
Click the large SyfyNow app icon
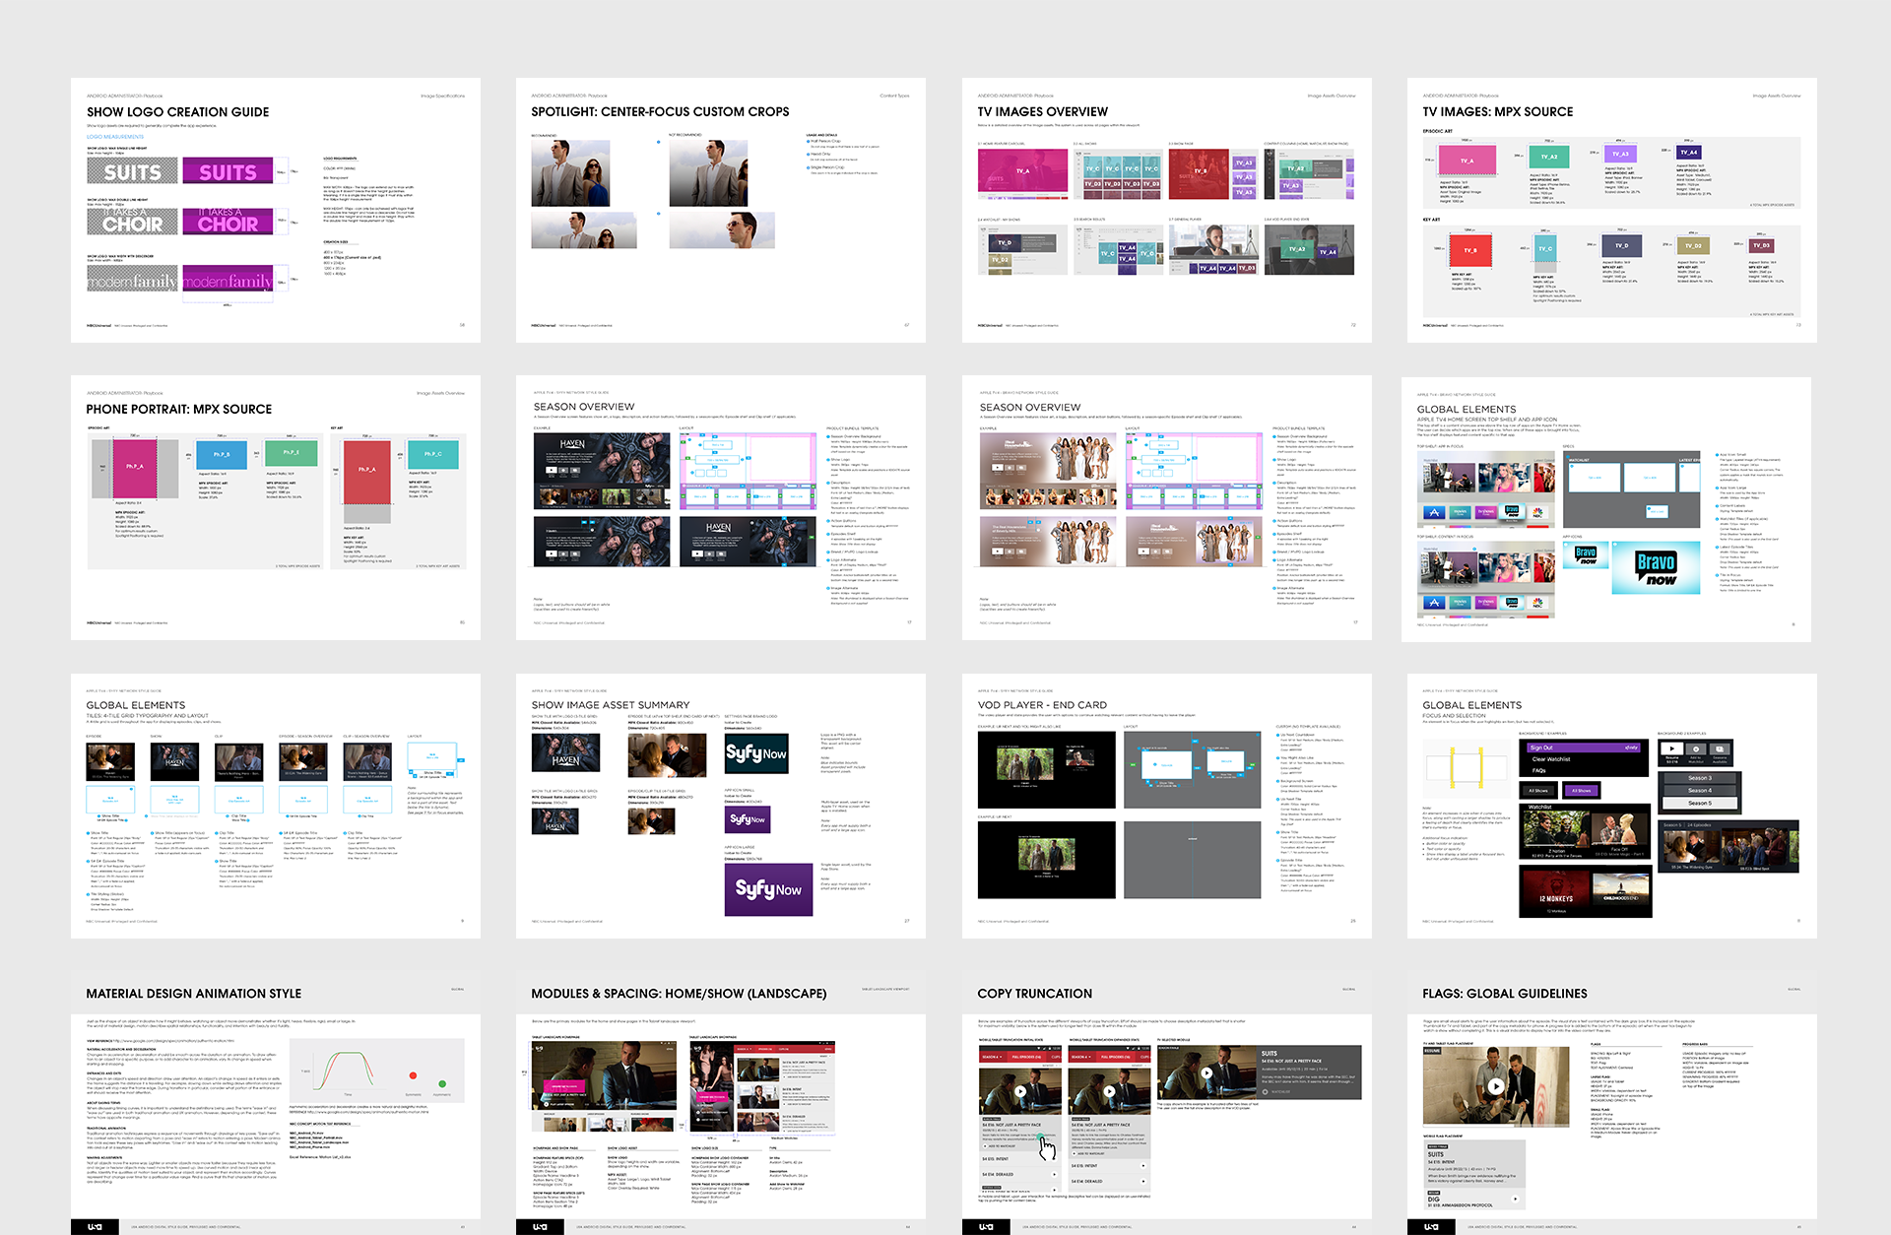tap(768, 889)
